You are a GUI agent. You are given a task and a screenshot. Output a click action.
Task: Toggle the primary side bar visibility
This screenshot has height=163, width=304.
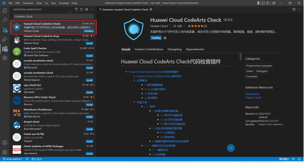click(x=259, y=3)
